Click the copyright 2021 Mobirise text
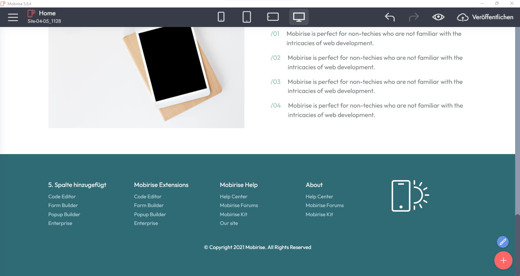 coord(257,247)
